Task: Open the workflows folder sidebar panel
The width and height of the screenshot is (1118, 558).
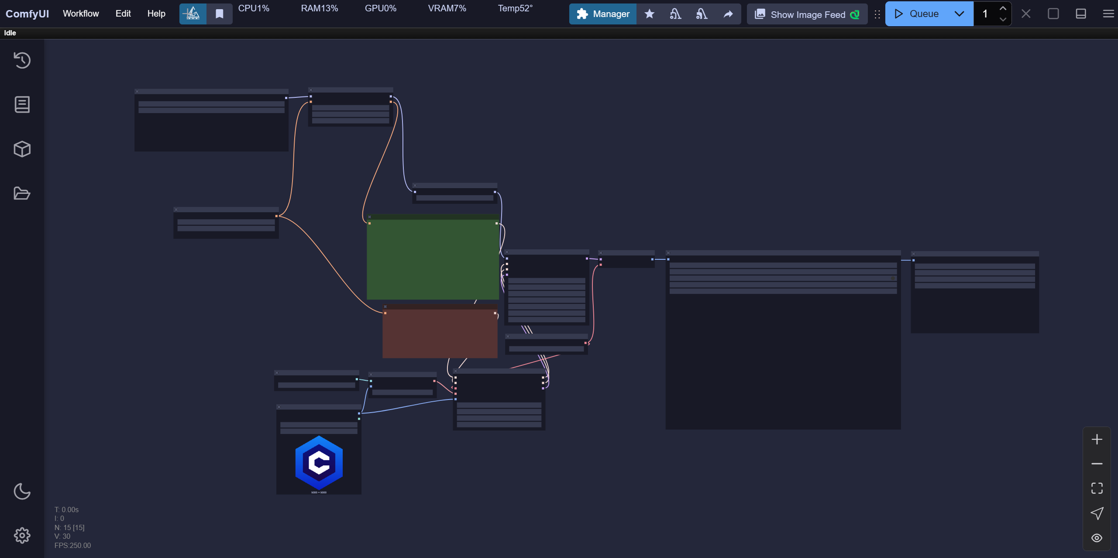Action: pos(22,193)
